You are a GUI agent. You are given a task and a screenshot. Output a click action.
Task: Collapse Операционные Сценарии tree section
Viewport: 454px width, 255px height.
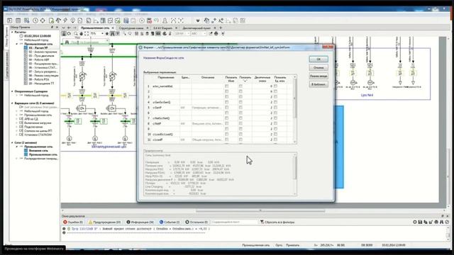pos(12,91)
